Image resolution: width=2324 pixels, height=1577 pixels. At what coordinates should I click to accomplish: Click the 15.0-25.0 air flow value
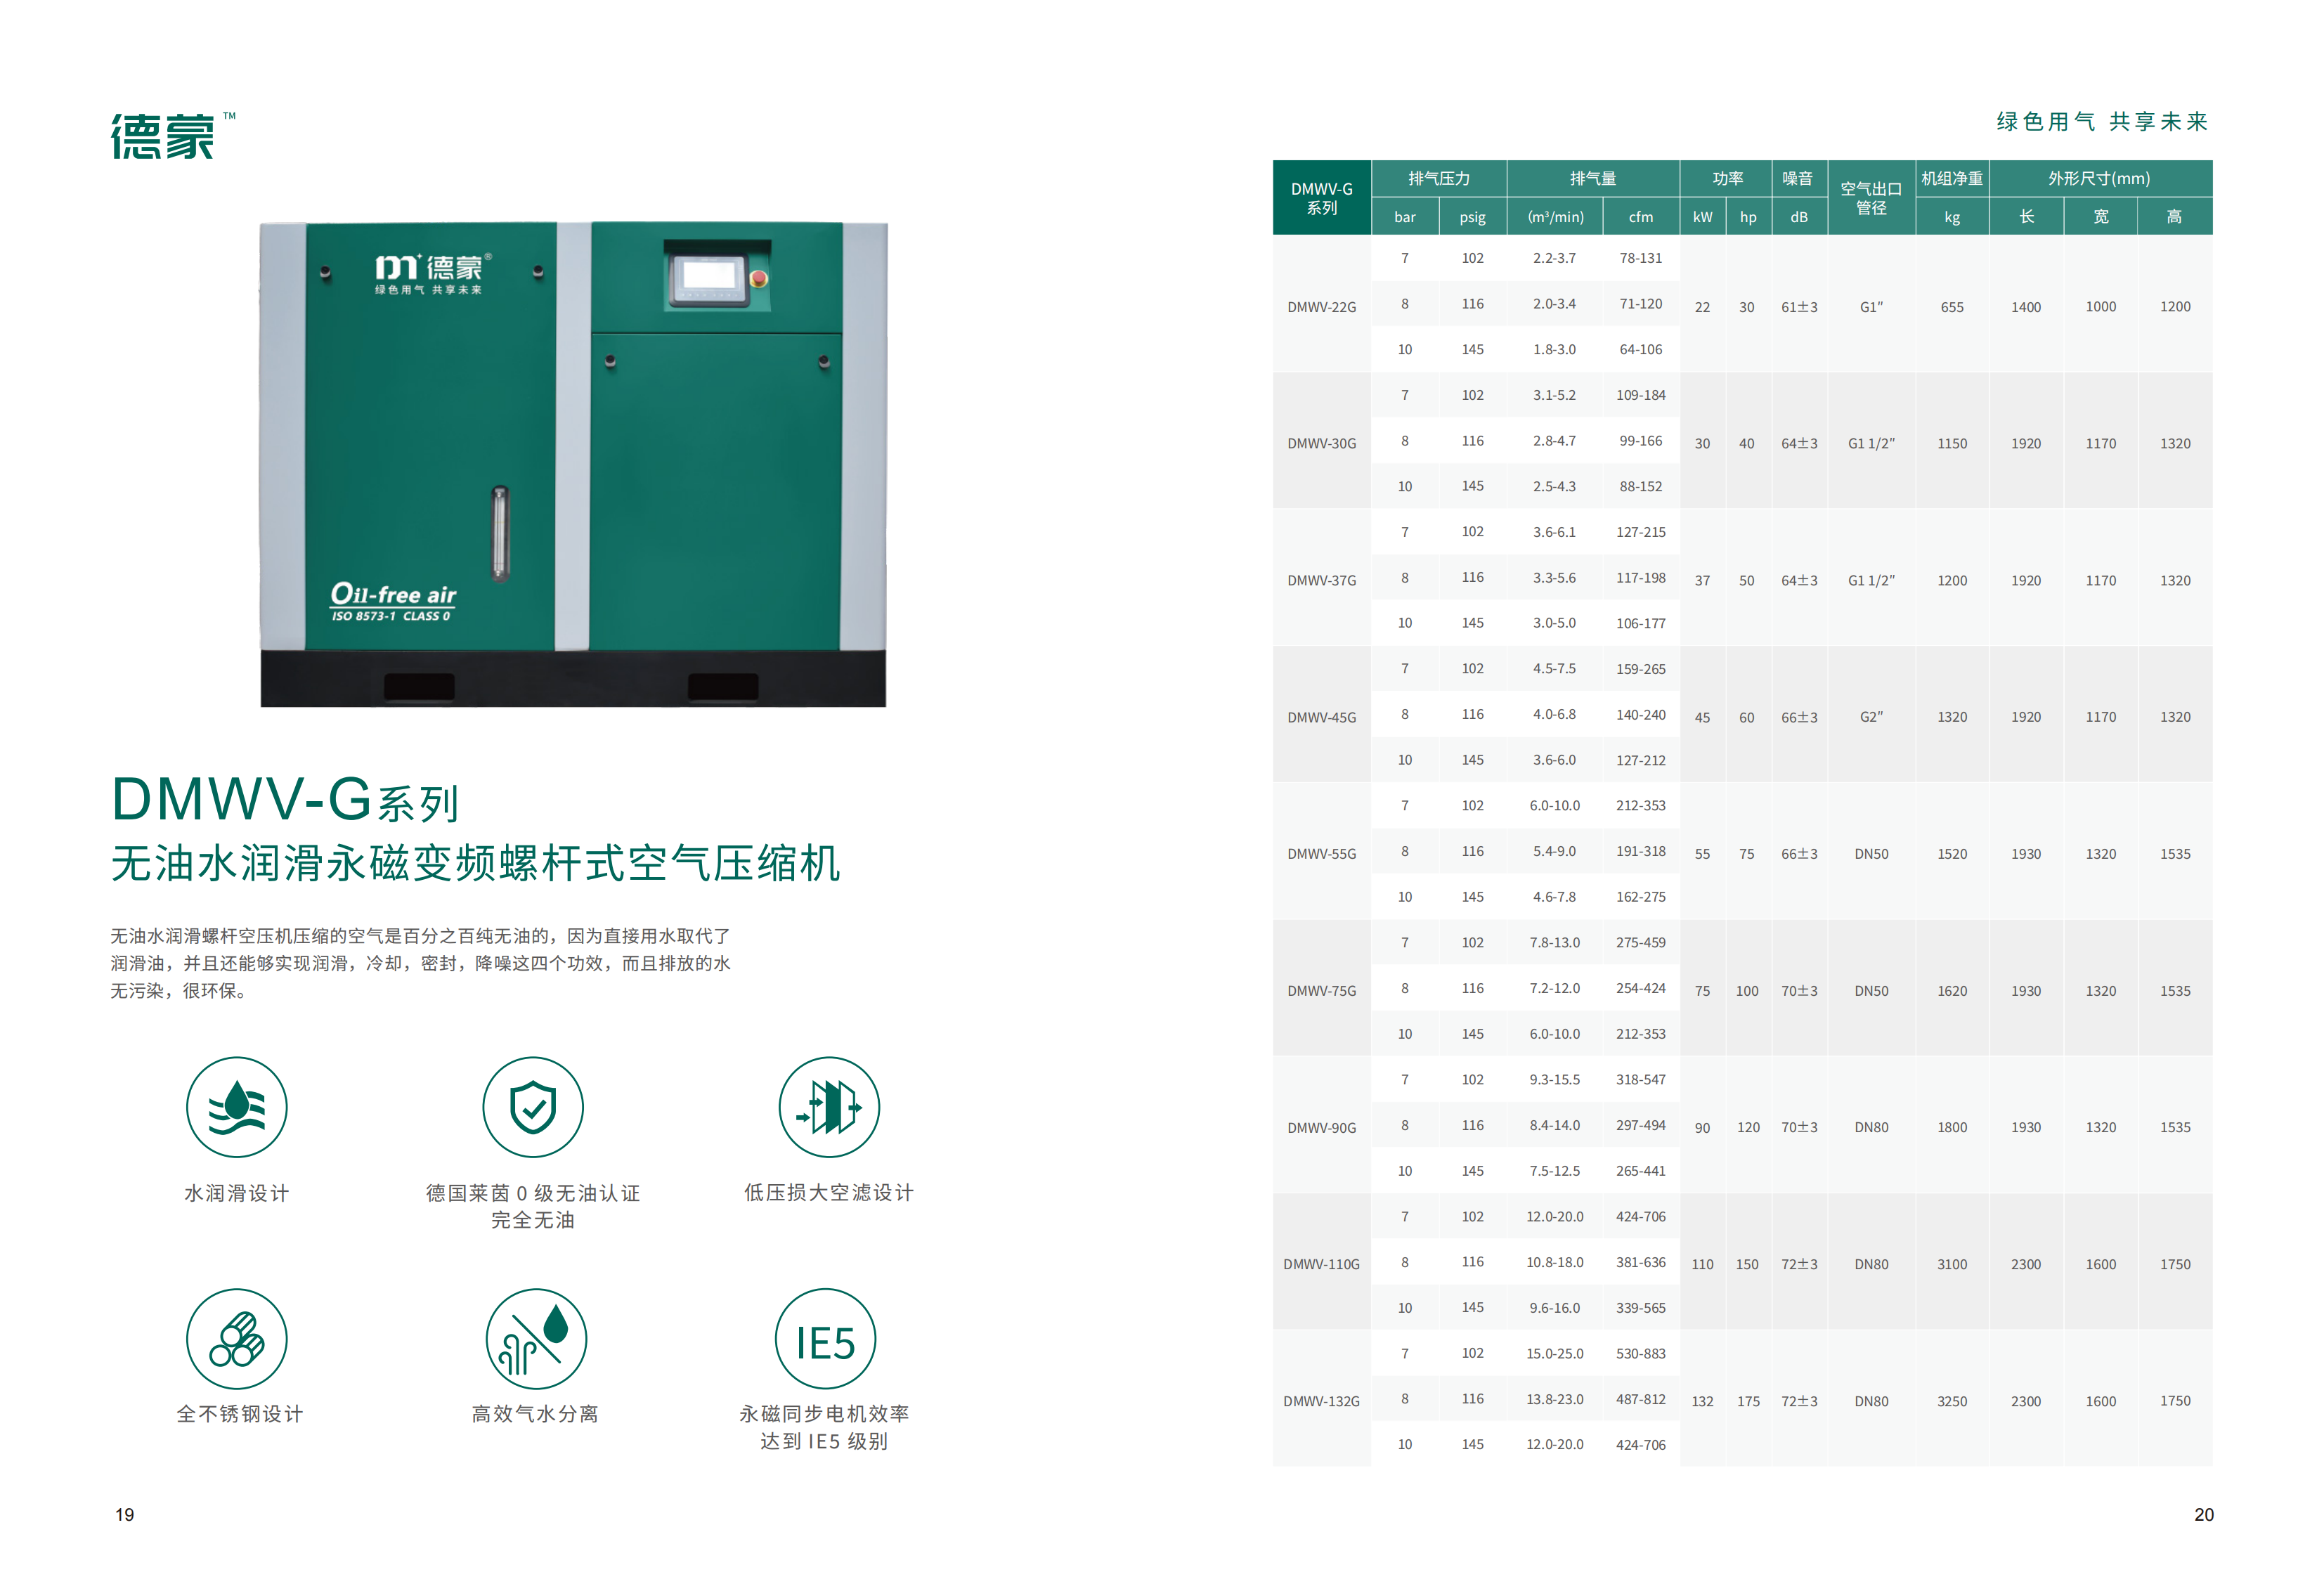point(1555,1354)
